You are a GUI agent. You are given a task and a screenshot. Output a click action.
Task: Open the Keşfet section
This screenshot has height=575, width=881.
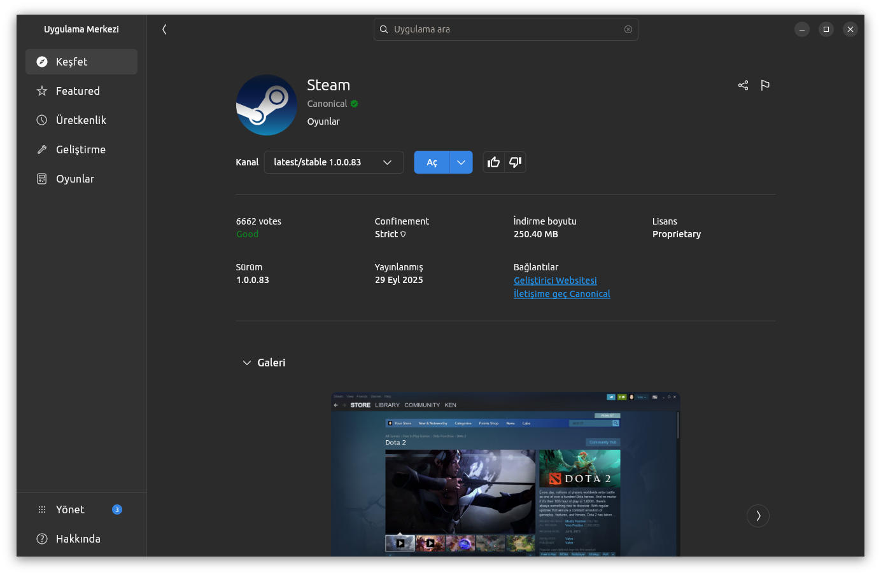point(81,62)
